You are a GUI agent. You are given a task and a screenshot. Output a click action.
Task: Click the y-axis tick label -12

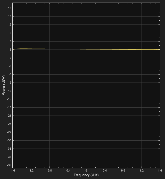9,91
